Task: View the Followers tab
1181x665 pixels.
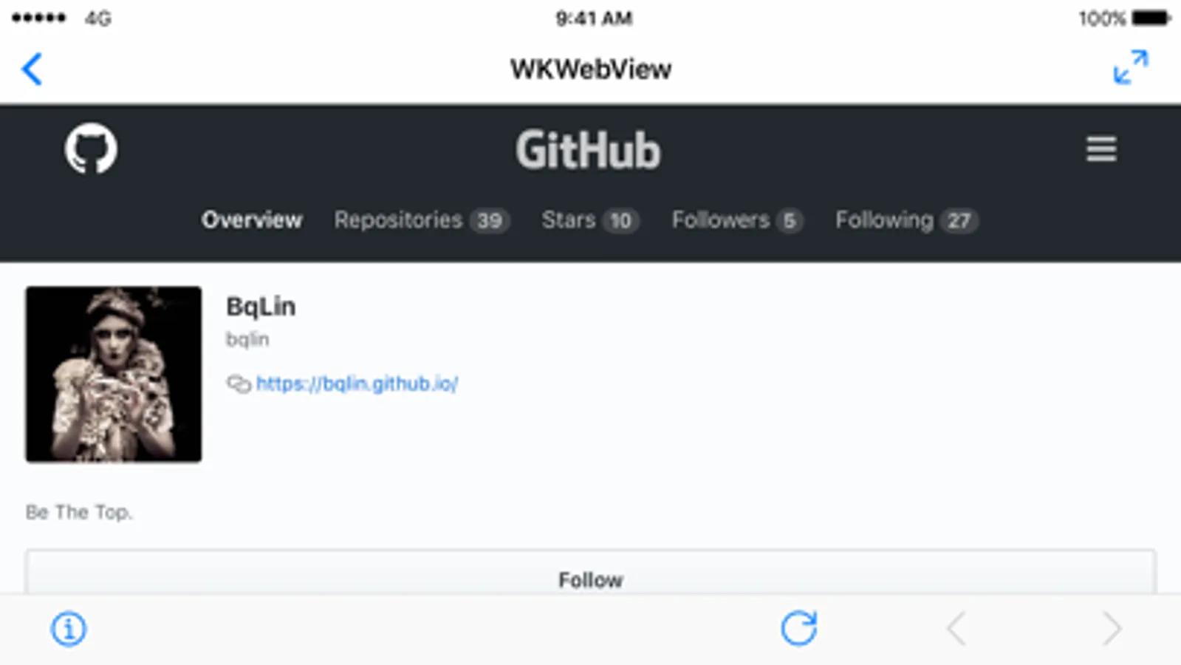Action: pos(737,220)
